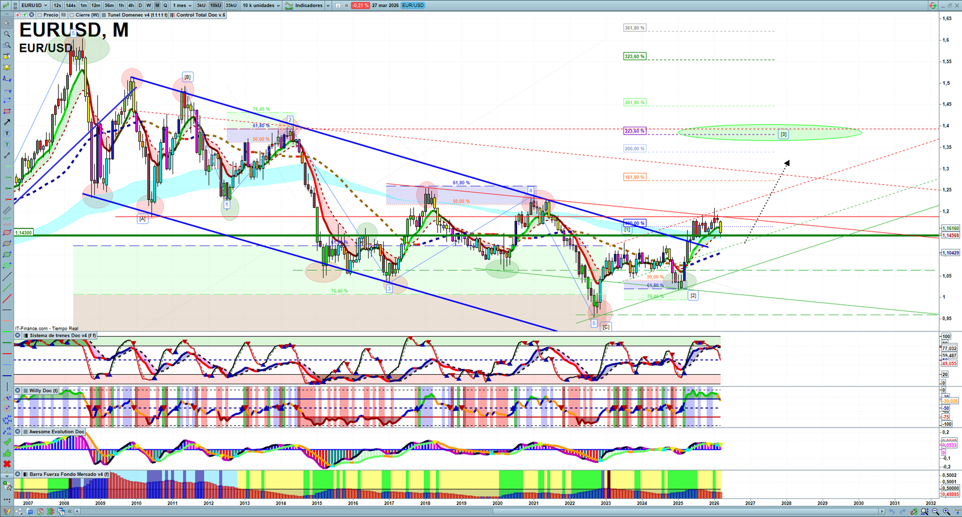Toggle the Cierre (W) checkbox
This screenshot has height=517, width=962.
pos(72,15)
